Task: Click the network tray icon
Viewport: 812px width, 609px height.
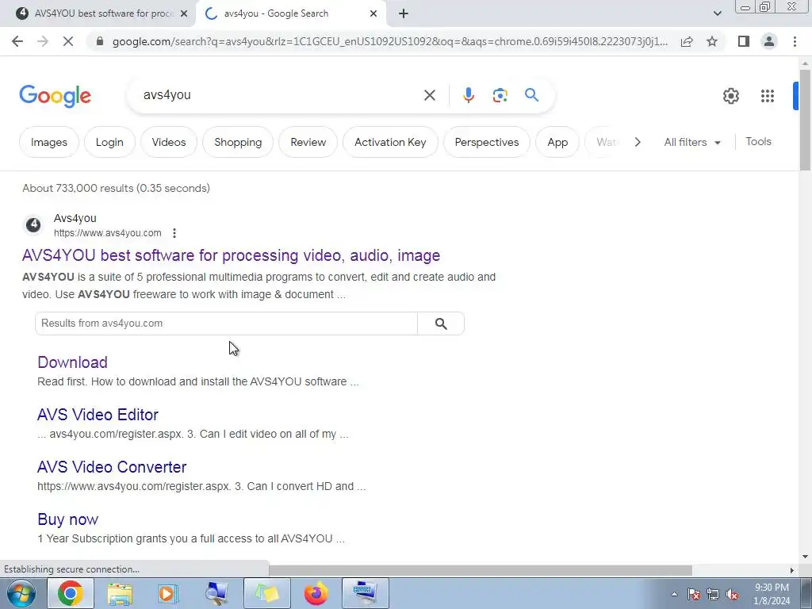Action: [713, 595]
